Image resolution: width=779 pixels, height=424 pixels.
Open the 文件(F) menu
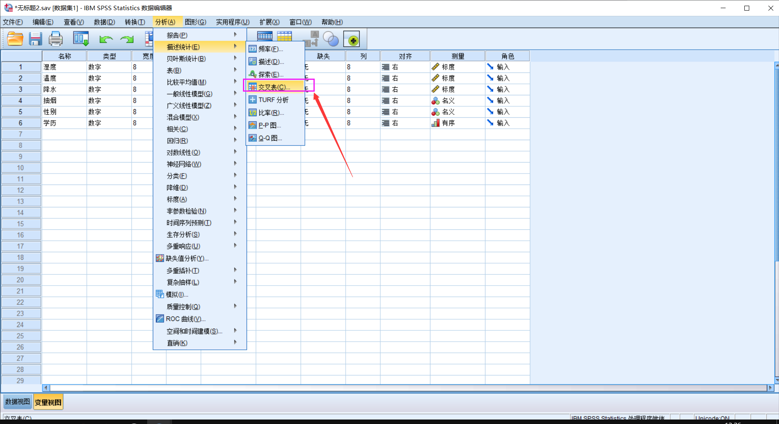click(13, 22)
